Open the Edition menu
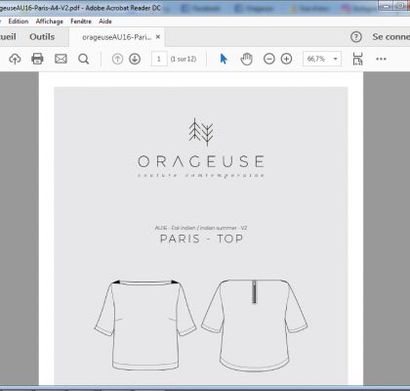The image size is (410, 391). pos(19,22)
